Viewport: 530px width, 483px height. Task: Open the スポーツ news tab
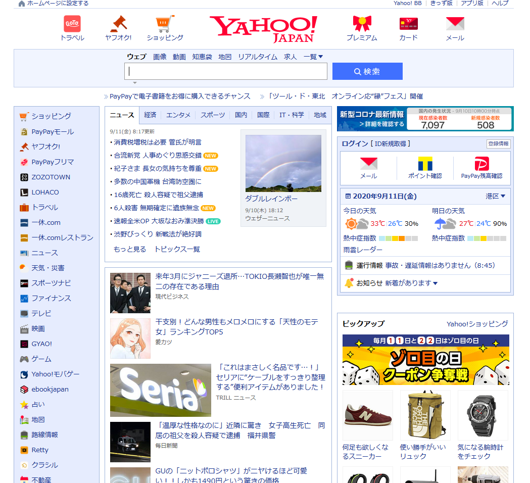tap(212, 115)
